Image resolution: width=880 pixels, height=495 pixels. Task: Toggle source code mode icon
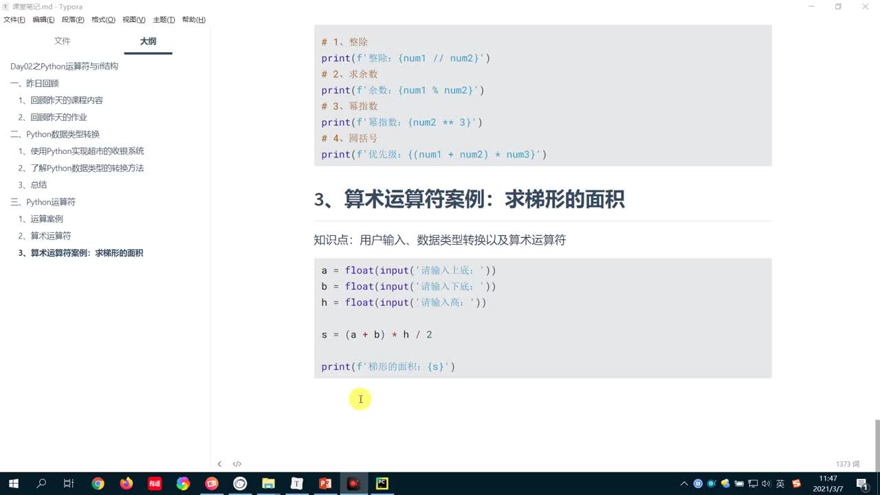[237, 464]
